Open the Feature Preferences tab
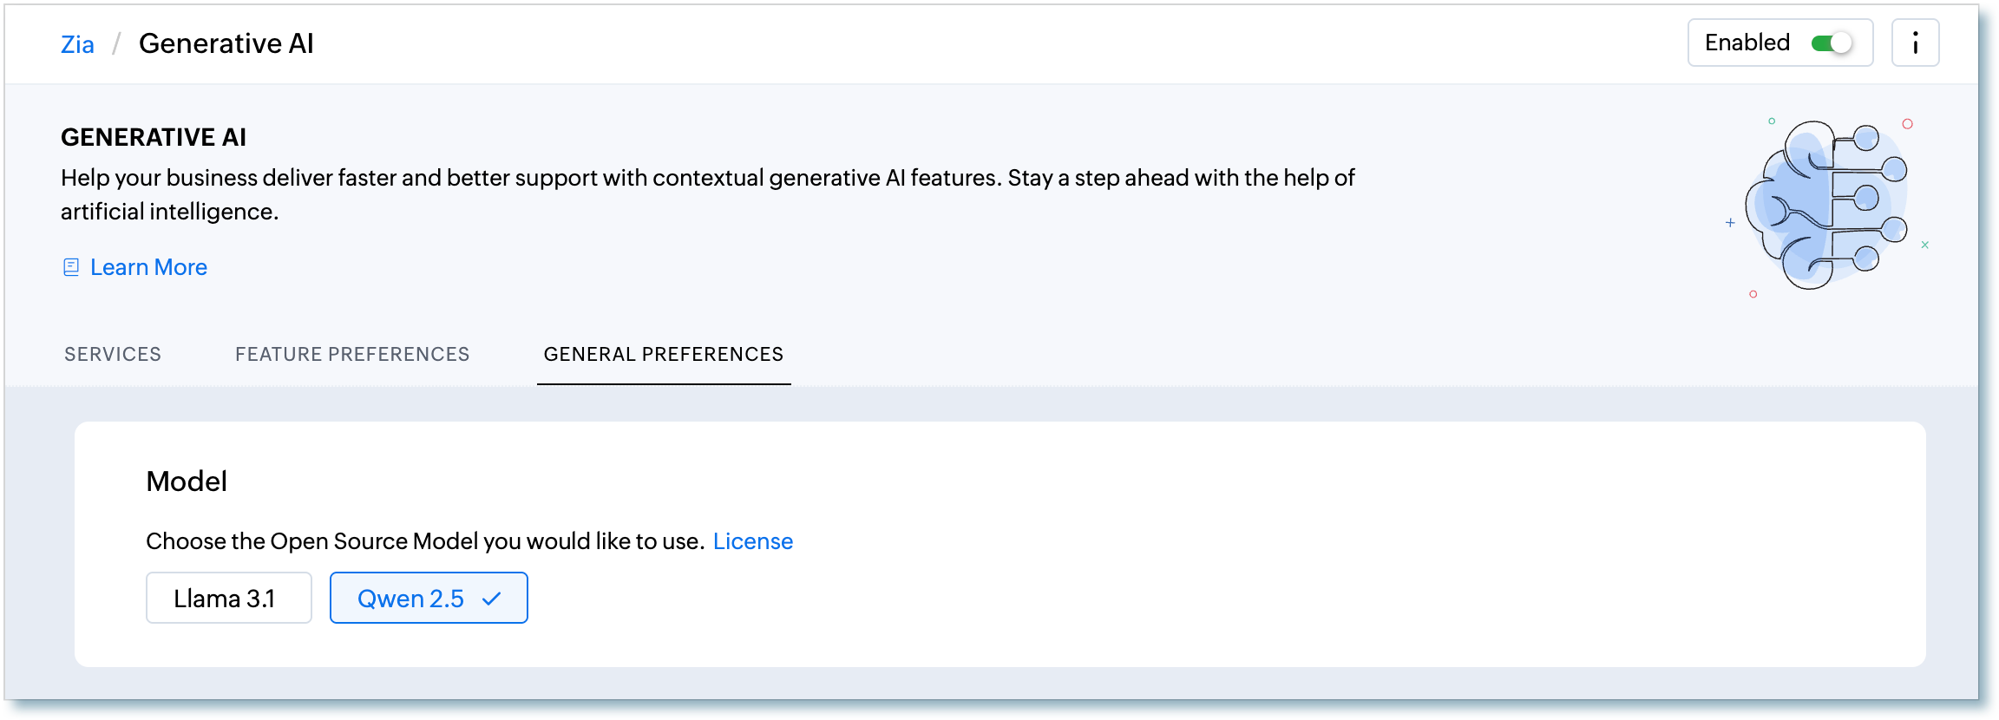 pyautogui.click(x=352, y=354)
